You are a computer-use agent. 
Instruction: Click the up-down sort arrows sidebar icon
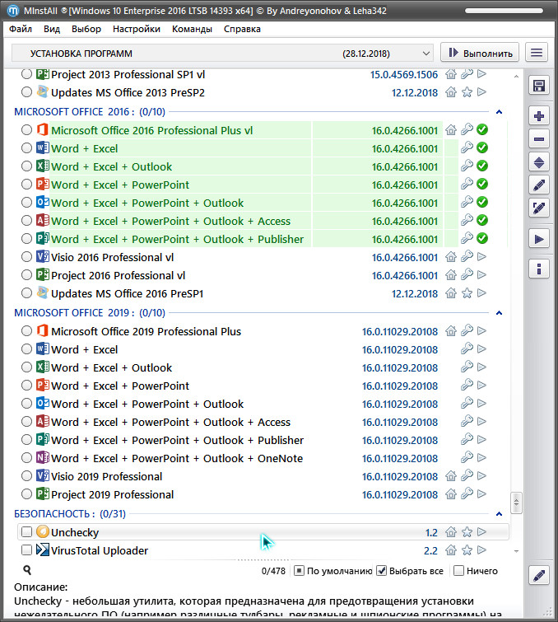coord(539,162)
